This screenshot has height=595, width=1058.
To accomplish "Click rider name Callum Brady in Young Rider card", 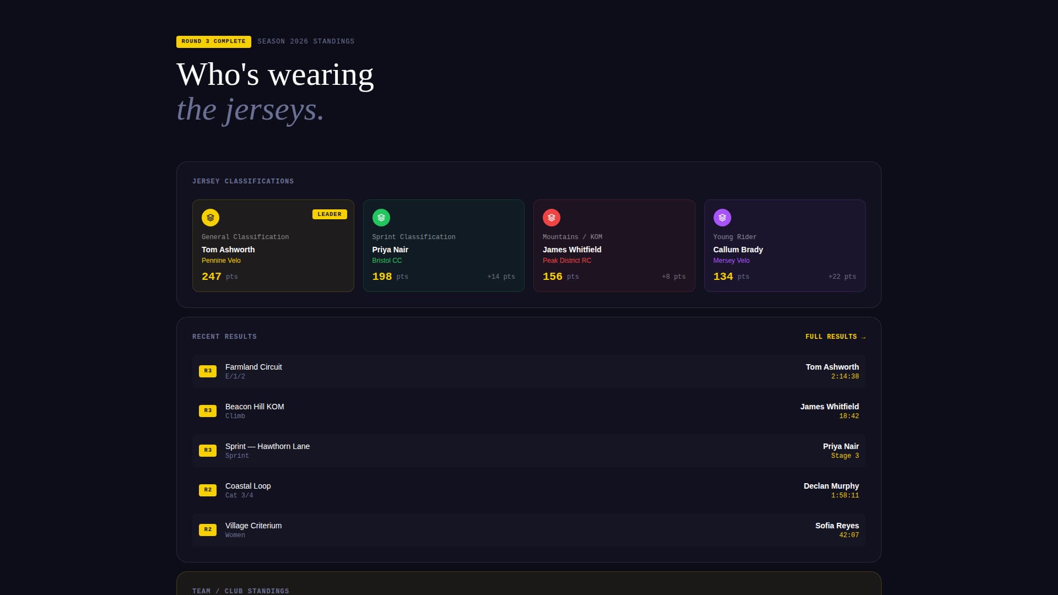I will pos(738,250).
